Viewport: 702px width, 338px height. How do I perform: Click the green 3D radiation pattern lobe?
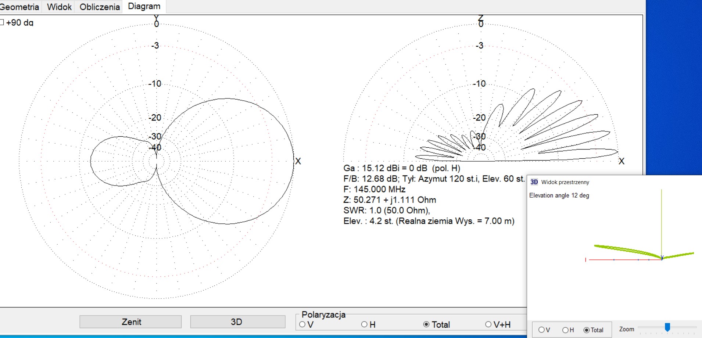(625, 251)
